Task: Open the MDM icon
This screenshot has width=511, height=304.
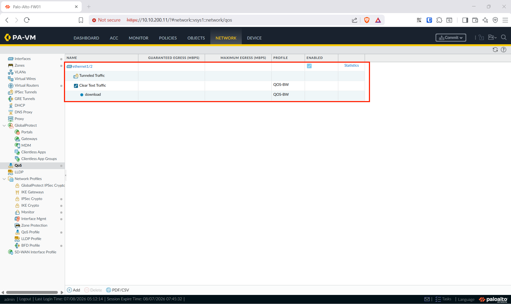Action: pyautogui.click(x=17, y=145)
